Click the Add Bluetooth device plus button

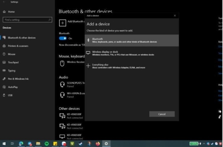pos(62,22)
